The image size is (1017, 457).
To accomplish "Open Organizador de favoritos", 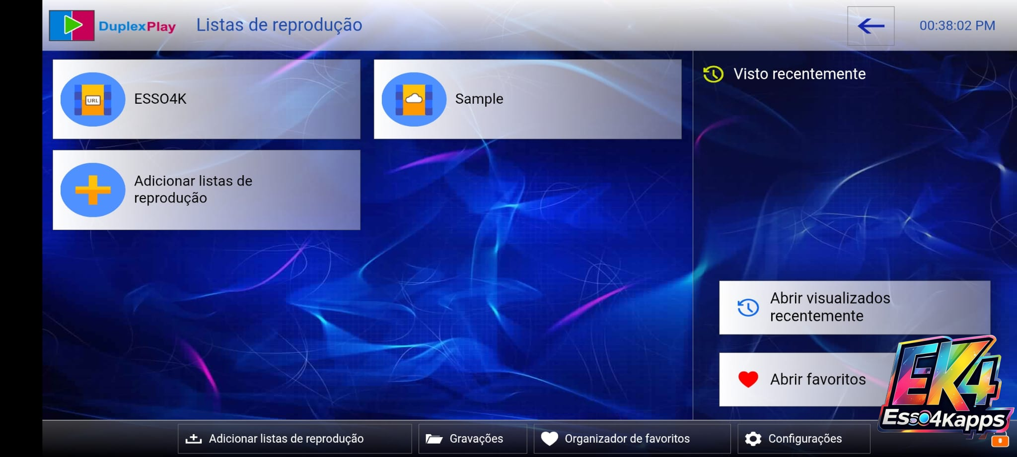I will point(632,439).
